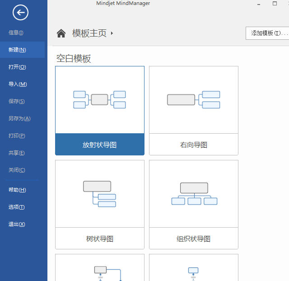Minimize the Mindjet MindManager window
Image resolution: width=289 pixels, height=281 pixels.
pyautogui.click(x=259, y=4)
